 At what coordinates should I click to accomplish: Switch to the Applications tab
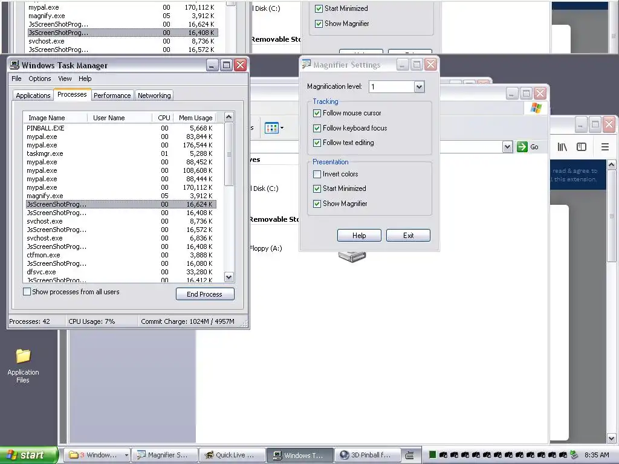[33, 95]
